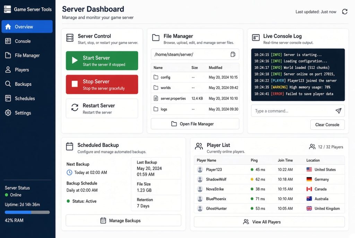This screenshot has height=238, width=355.
Task: Refresh the dashboard with the reload icon
Action: click(x=345, y=11)
